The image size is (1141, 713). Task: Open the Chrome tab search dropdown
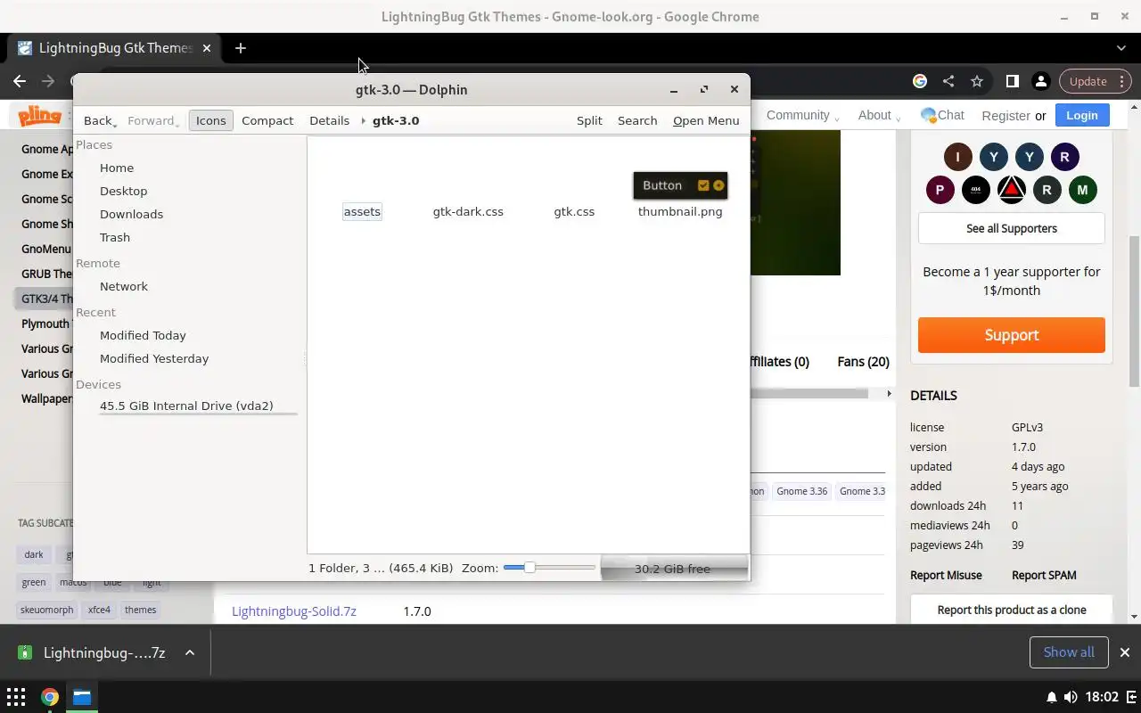[x=1121, y=48]
